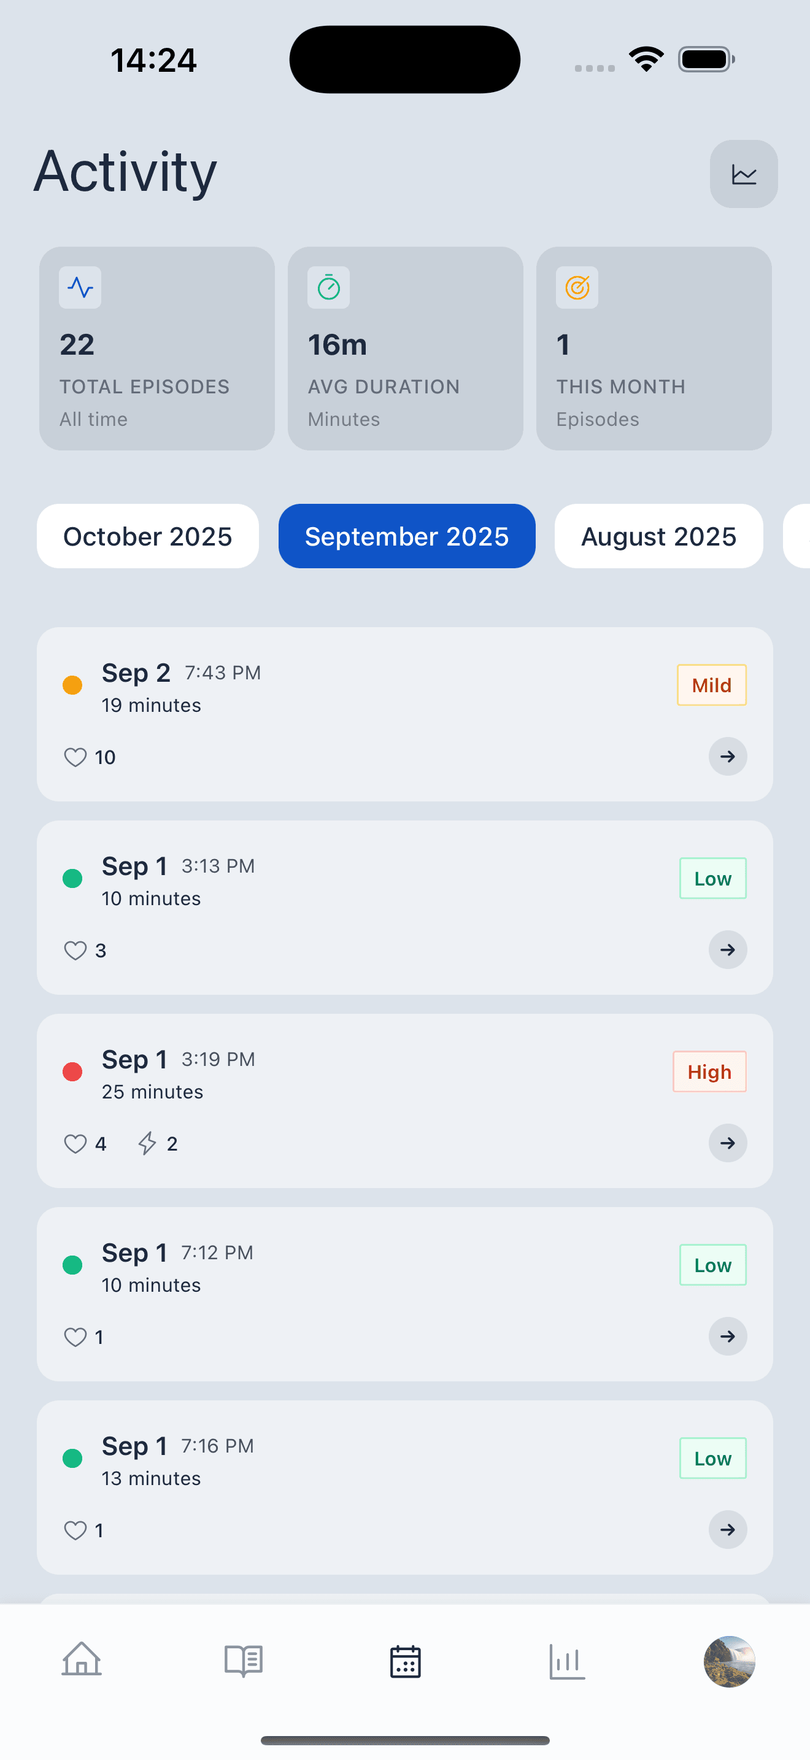810x1760 pixels.
Task: Open the bar chart statistics tab
Action: (x=567, y=1661)
